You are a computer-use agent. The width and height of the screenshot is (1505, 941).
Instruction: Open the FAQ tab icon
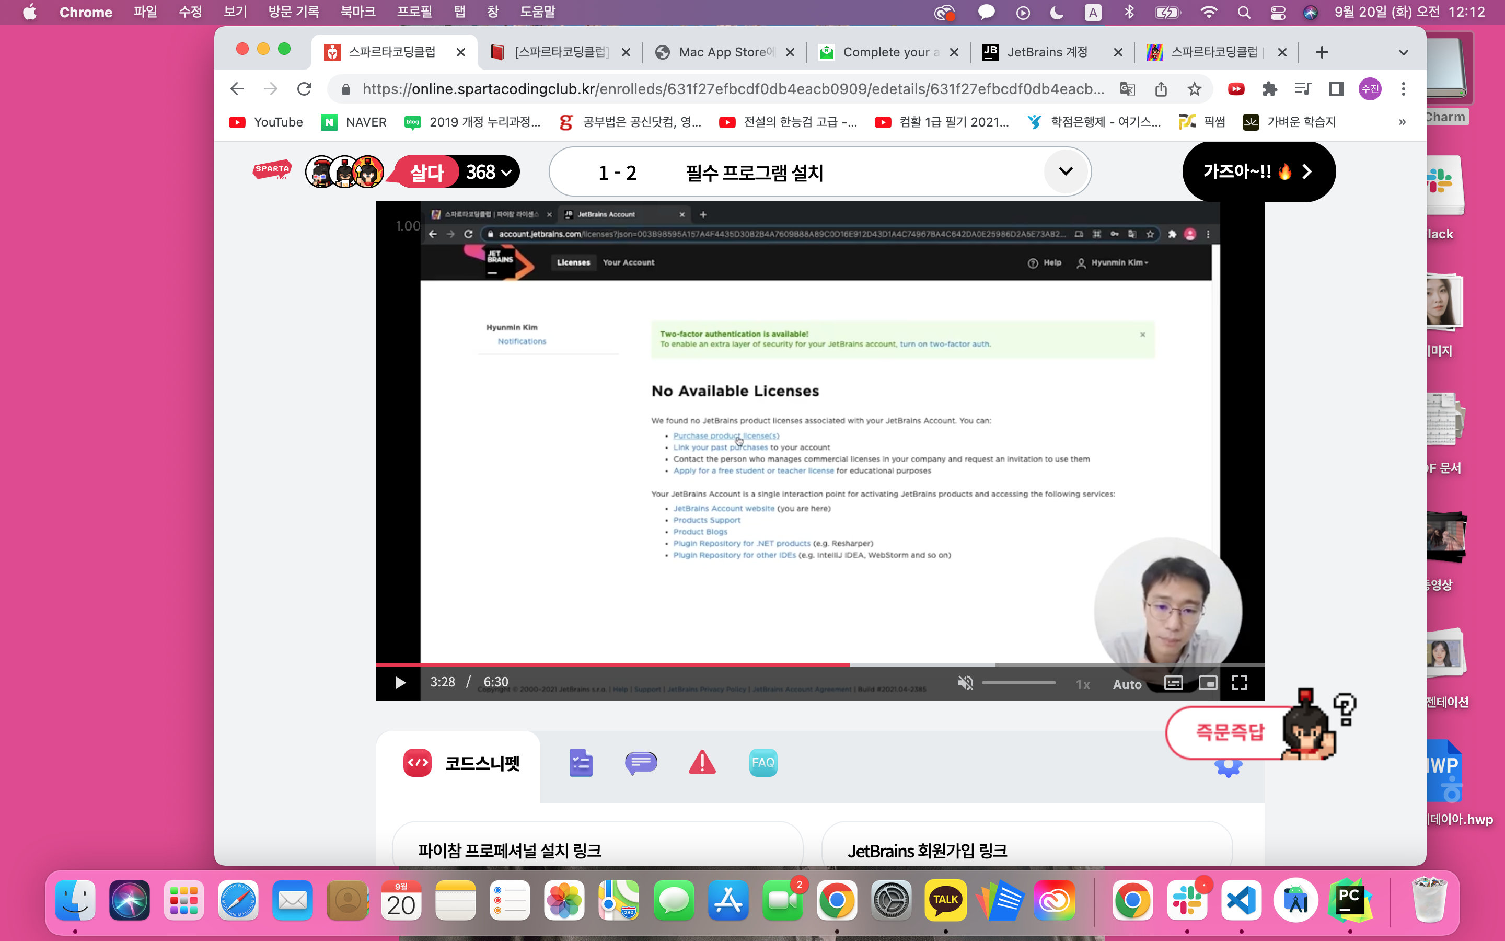point(763,762)
